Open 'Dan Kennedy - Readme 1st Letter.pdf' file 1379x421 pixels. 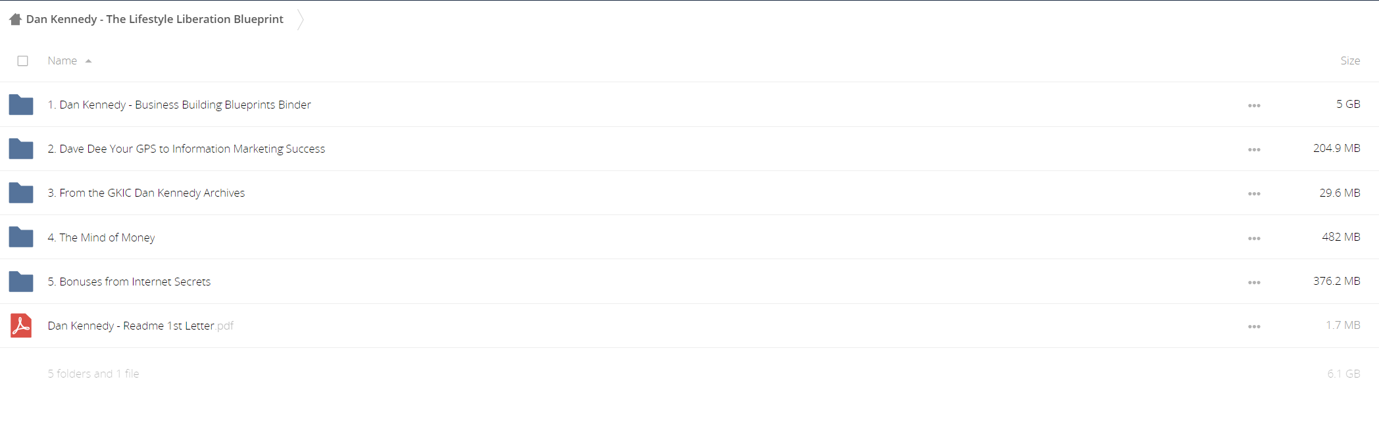tap(140, 326)
